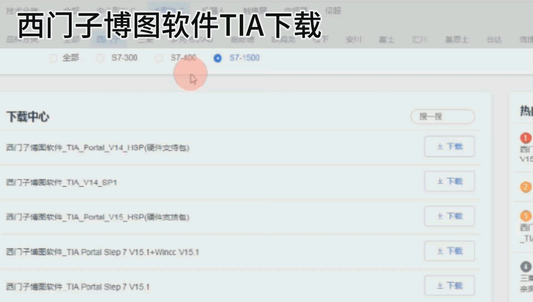This screenshot has height=302, width=533.
Task: Filter by the 汇川 brand
Action: [x=420, y=40]
